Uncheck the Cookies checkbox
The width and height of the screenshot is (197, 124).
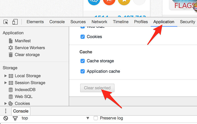(83, 37)
